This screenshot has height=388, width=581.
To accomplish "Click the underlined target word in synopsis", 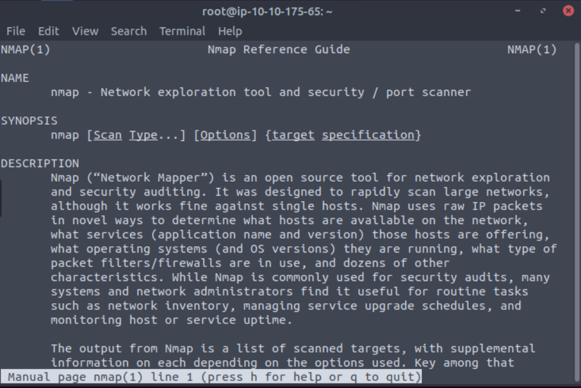I will coord(293,135).
